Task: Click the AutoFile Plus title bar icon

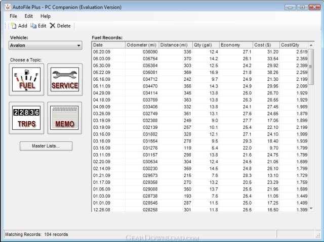Action: (8, 7)
